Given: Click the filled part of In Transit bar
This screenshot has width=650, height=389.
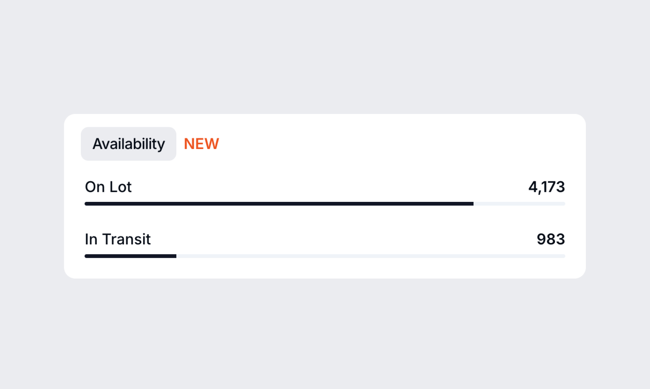Looking at the screenshot, I should [x=130, y=256].
